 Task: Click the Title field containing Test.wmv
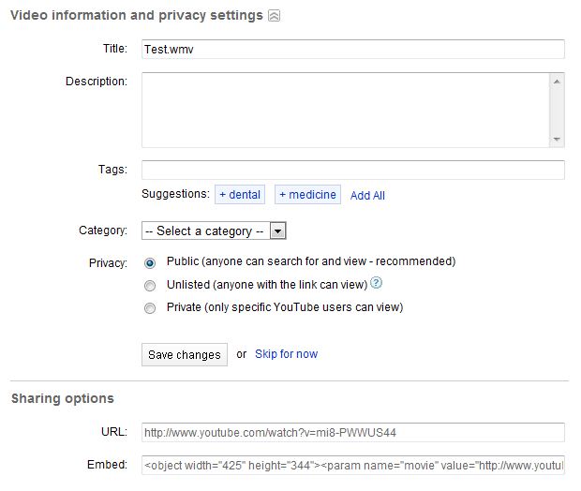(x=352, y=49)
